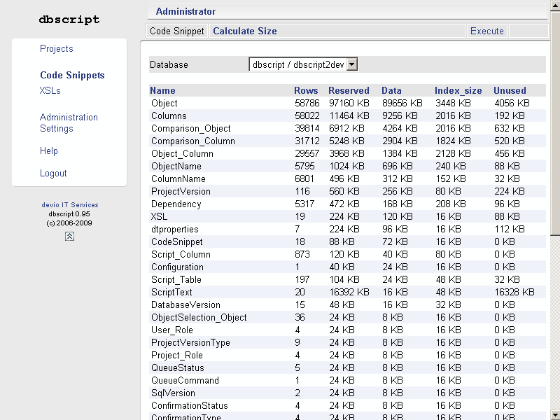Image resolution: width=560 pixels, height=420 pixels.
Task: Click Logout link
Action: [53, 173]
